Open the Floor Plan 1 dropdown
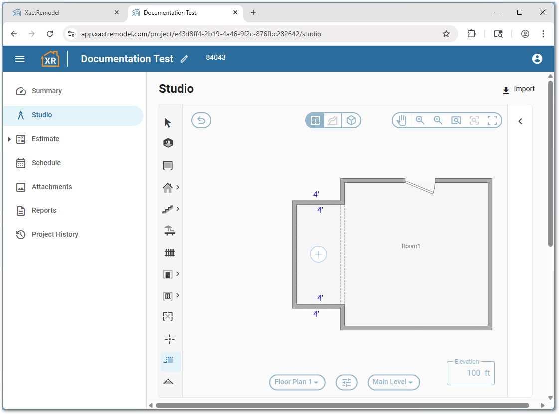559x414 pixels. (x=297, y=382)
